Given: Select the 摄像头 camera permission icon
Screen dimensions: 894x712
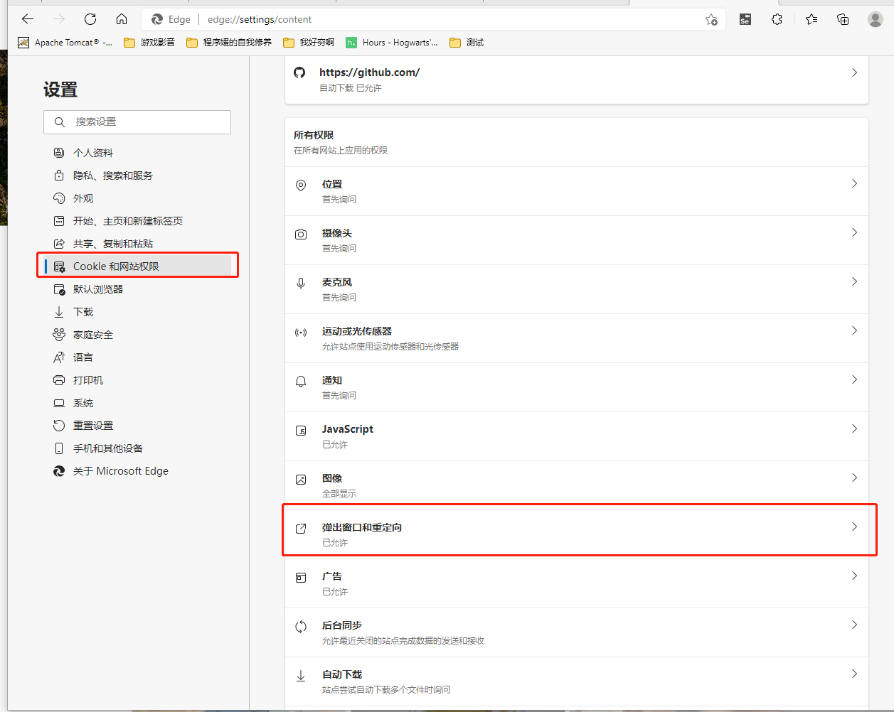Looking at the screenshot, I should pyautogui.click(x=300, y=232).
